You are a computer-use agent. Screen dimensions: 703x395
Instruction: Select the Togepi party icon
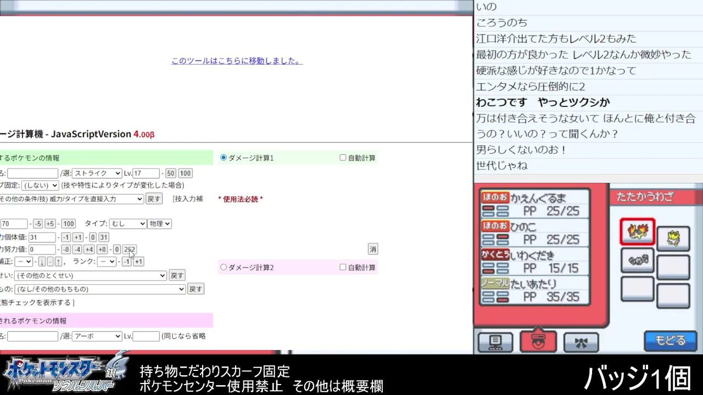(x=673, y=239)
